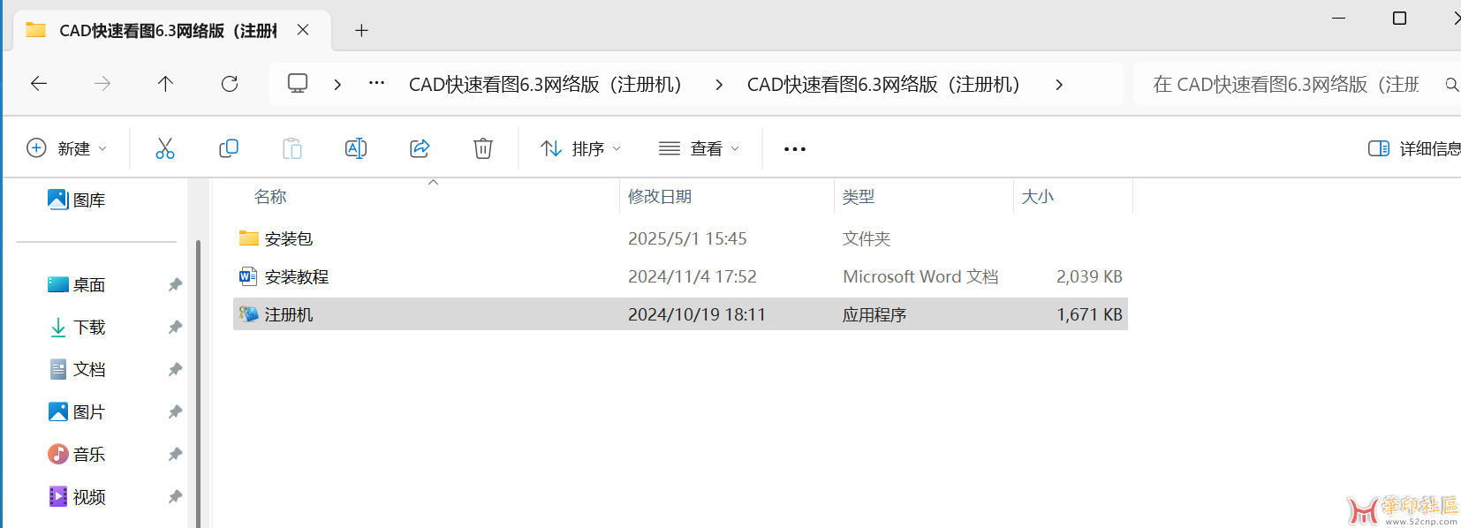Show hidden breadcrumb path via ellipsis
The width and height of the screenshot is (1461, 528).
click(376, 83)
